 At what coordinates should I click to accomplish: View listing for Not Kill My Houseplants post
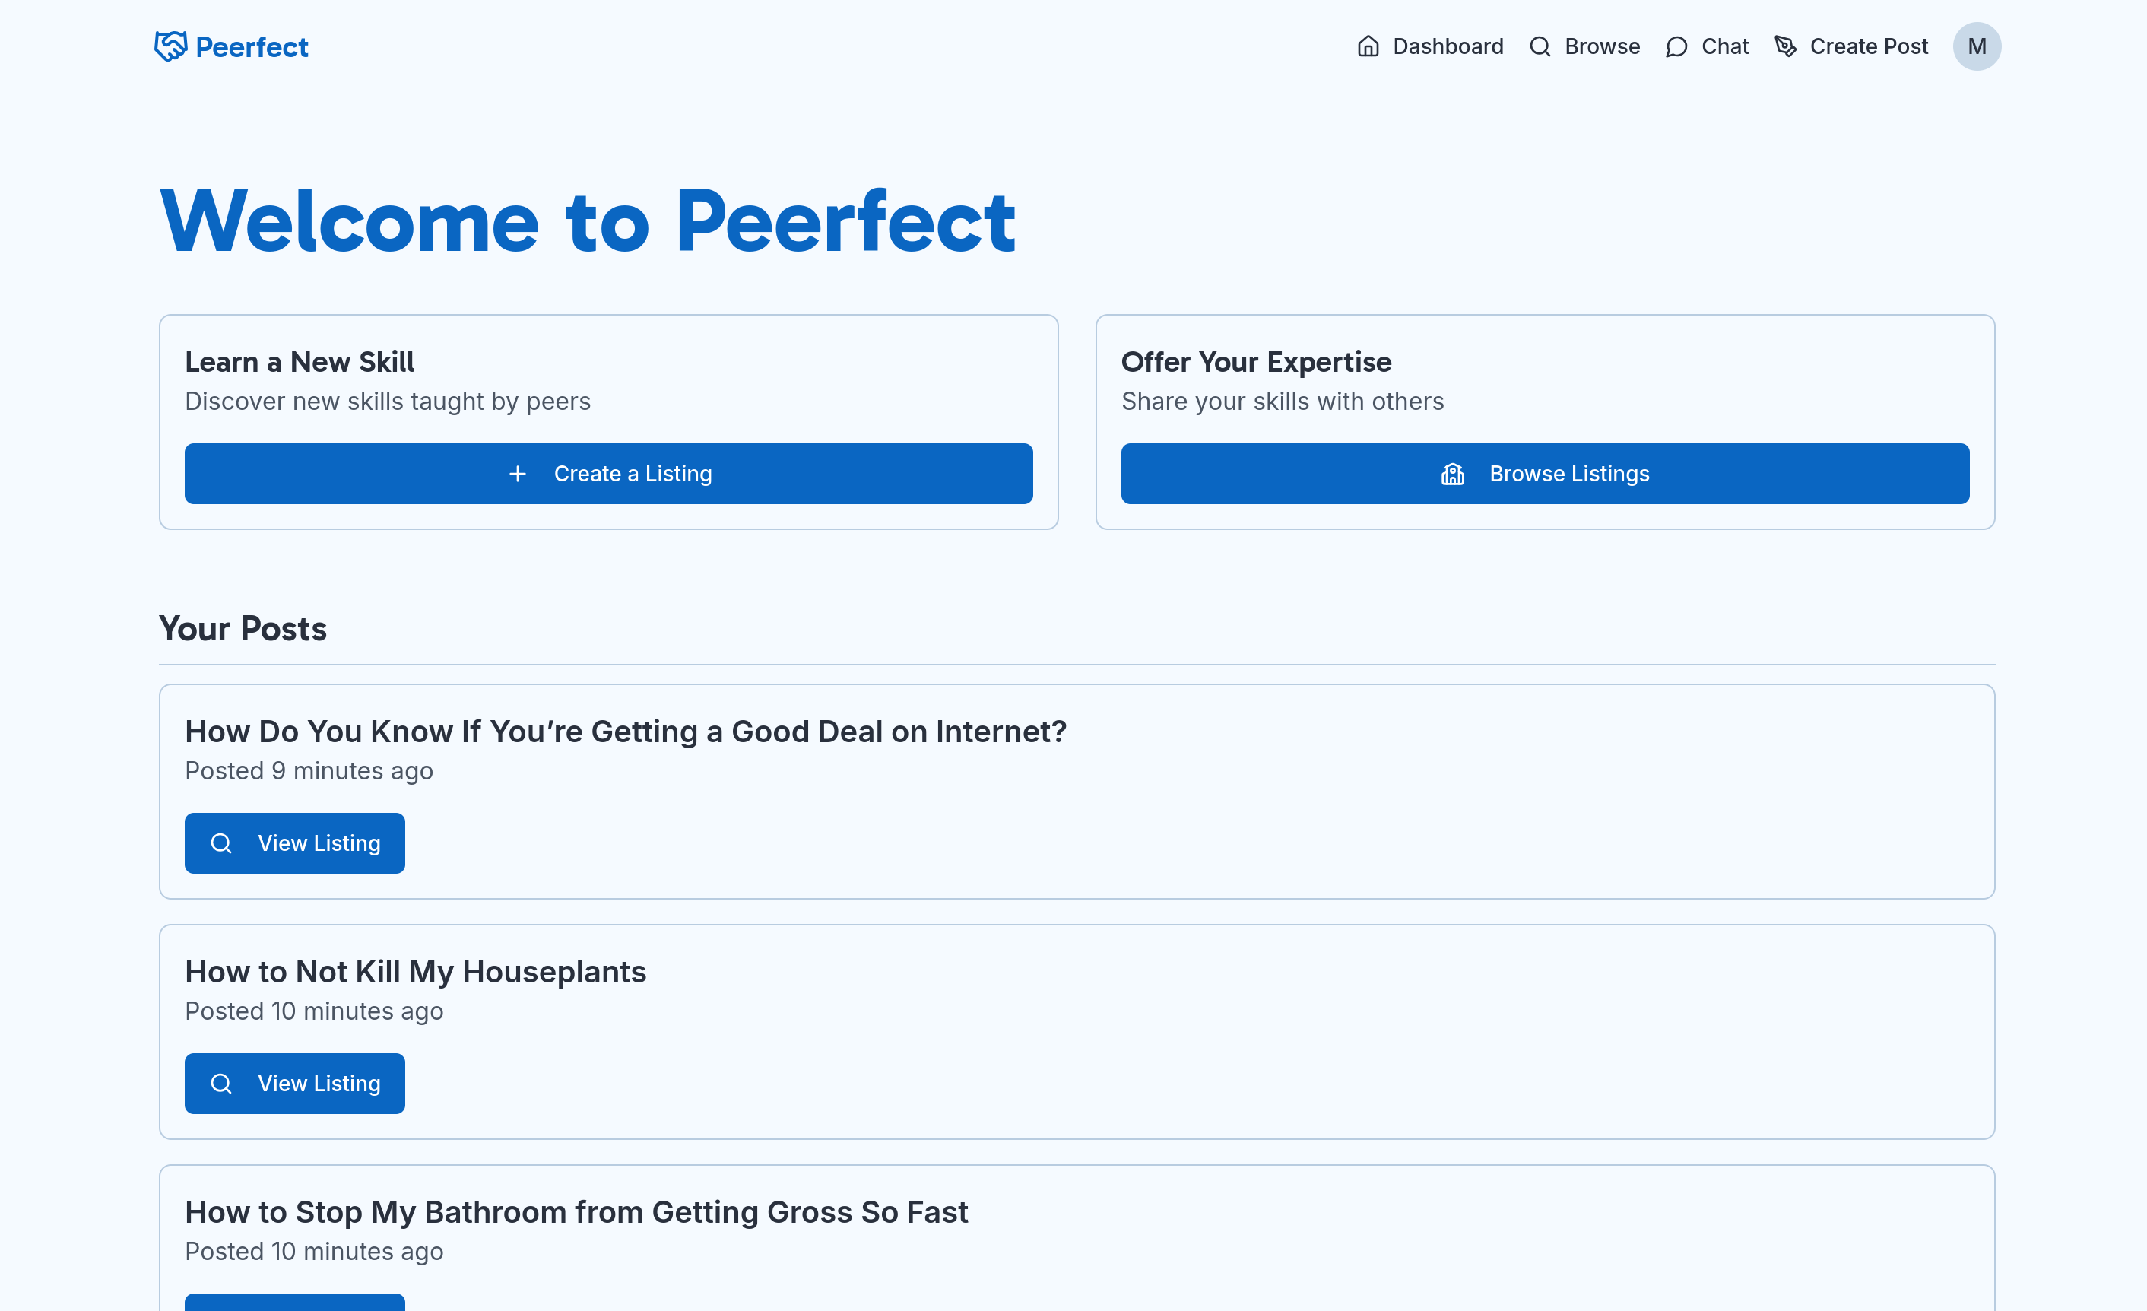pos(294,1084)
